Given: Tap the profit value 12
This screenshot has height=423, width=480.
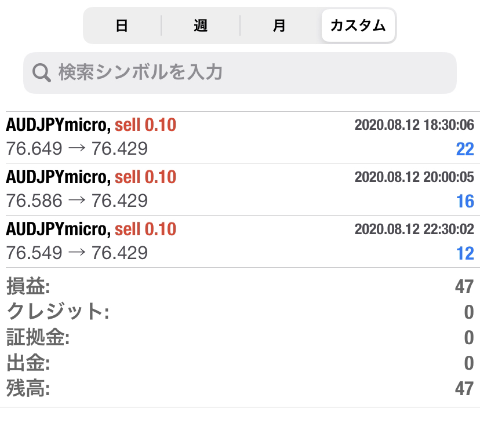Looking at the screenshot, I should [x=465, y=254].
